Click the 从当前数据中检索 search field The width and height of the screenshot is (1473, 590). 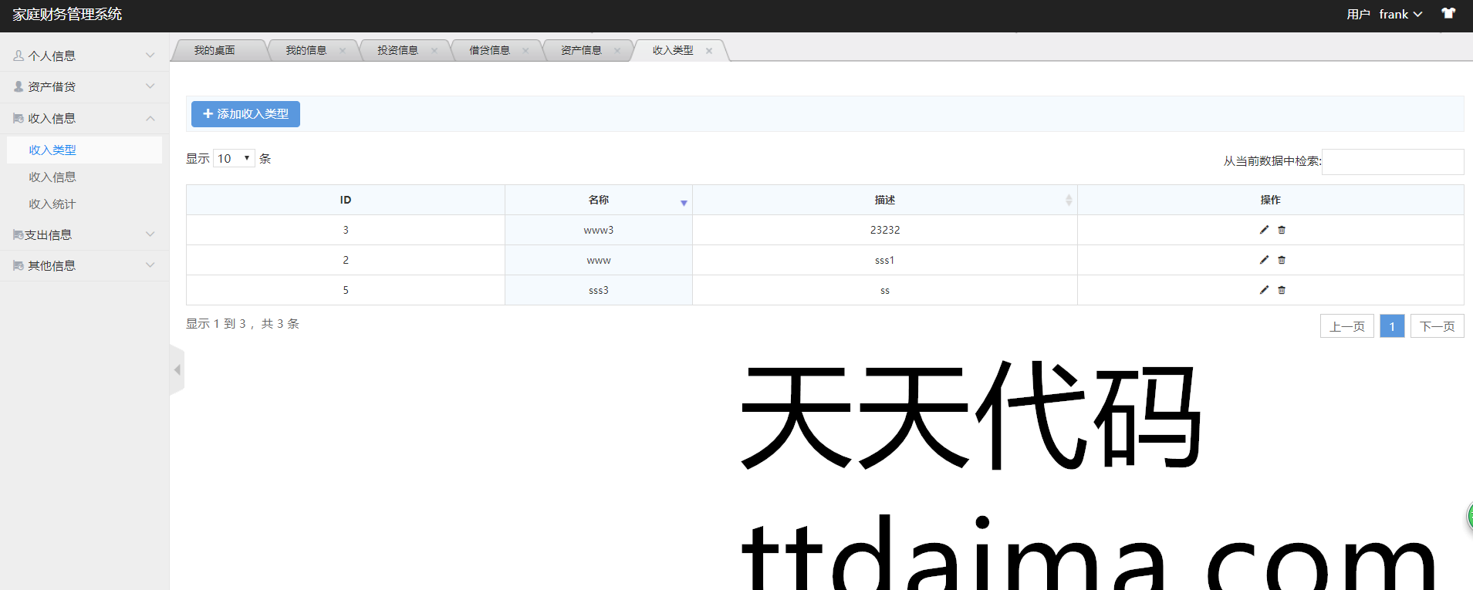[x=1392, y=162]
